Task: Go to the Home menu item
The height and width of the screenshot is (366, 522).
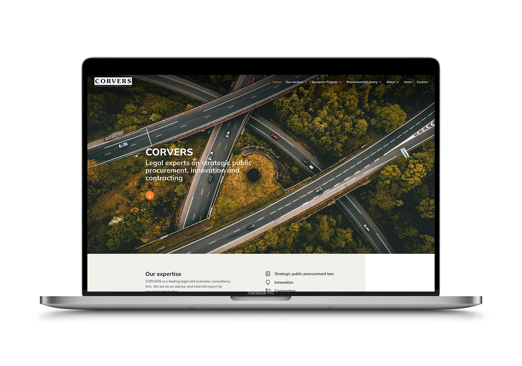Action: (277, 82)
